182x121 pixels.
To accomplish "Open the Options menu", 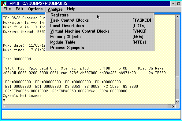I will pyautogui.click(x=35, y=9).
